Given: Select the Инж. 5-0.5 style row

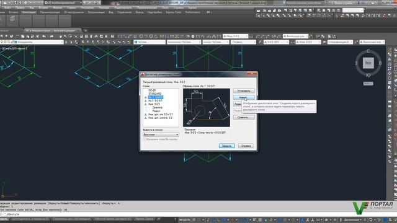Looking at the screenshot, I should pos(154,104).
